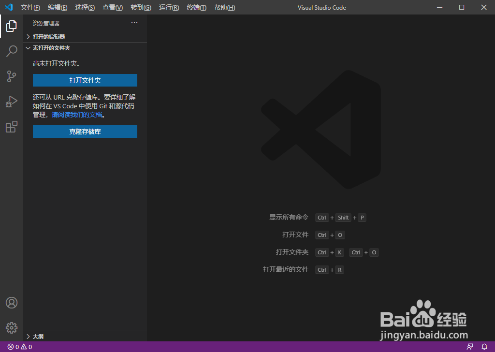The height and width of the screenshot is (352, 495).
Task: Collapse the 无打开的文件夹 section
Action: coord(85,48)
